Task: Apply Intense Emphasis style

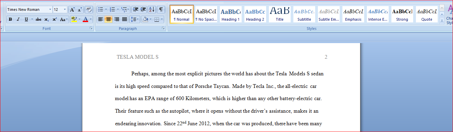Action: click(378, 14)
